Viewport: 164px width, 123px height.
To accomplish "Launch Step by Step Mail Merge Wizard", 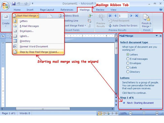I will [38, 52].
